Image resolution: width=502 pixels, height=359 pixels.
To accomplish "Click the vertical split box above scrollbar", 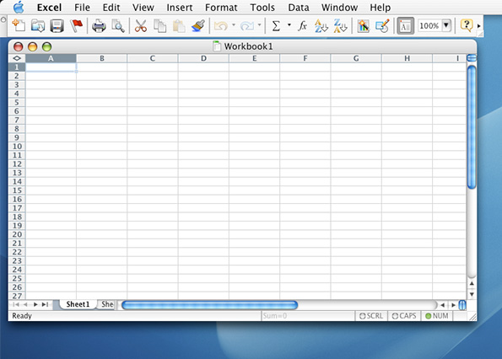I will pyautogui.click(x=472, y=58).
